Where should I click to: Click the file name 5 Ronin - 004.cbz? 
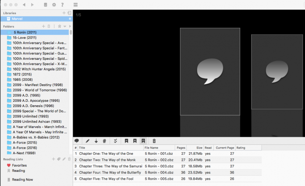click(x=159, y=172)
